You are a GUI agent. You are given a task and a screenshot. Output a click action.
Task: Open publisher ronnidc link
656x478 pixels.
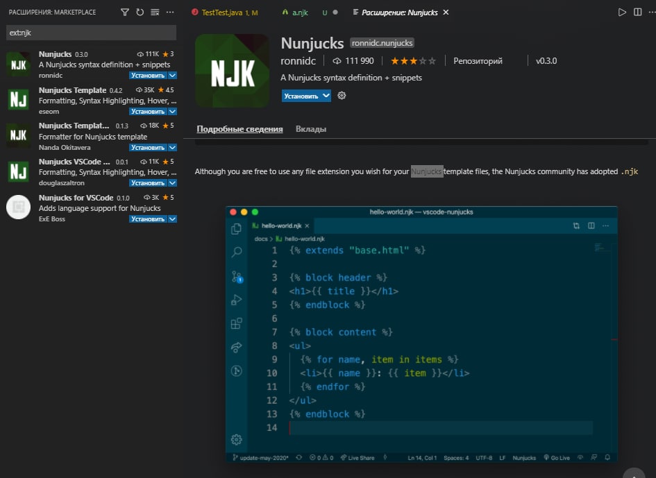[x=298, y=61]
